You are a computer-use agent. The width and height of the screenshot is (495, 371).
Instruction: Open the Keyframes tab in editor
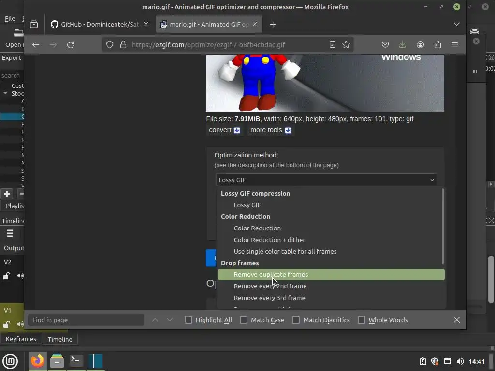click(21, 339)
